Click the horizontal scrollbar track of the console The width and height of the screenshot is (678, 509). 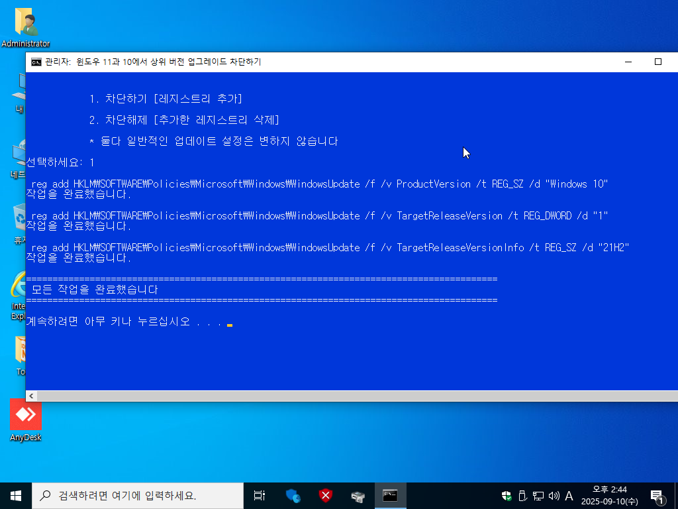click(357, 396)
